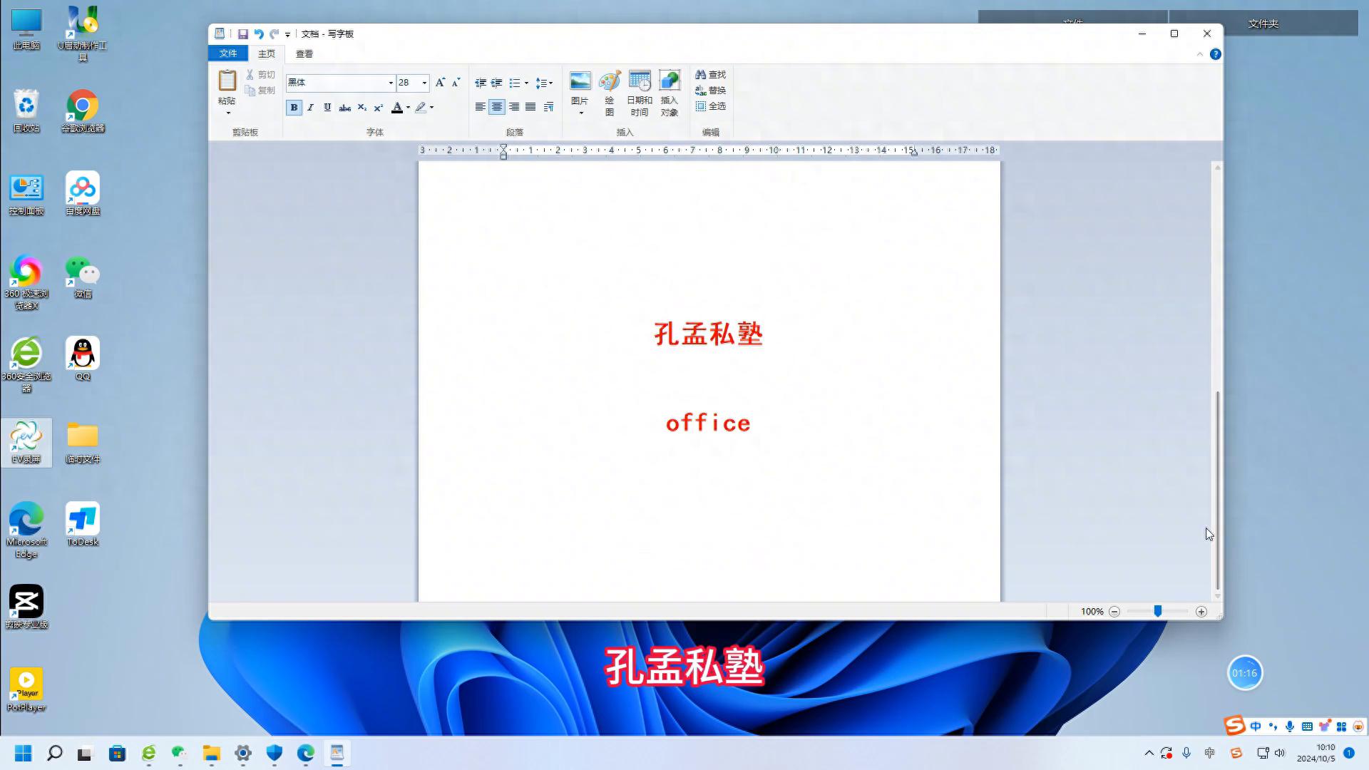Toggle bold formatting
The image size is (1369, 770).
click(x=293, y=108)
